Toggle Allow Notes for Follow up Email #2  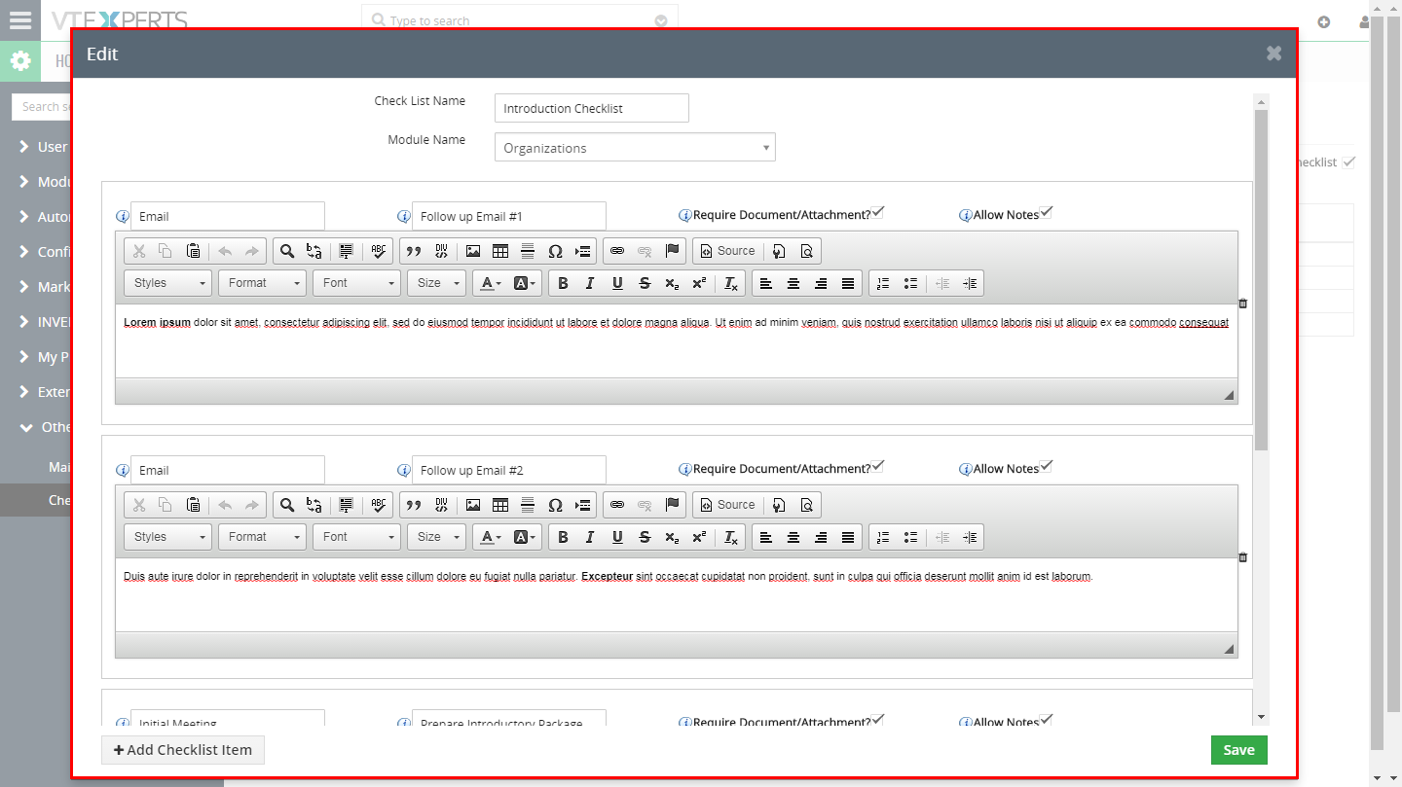pyautogui.click(x=1047, y=466)
